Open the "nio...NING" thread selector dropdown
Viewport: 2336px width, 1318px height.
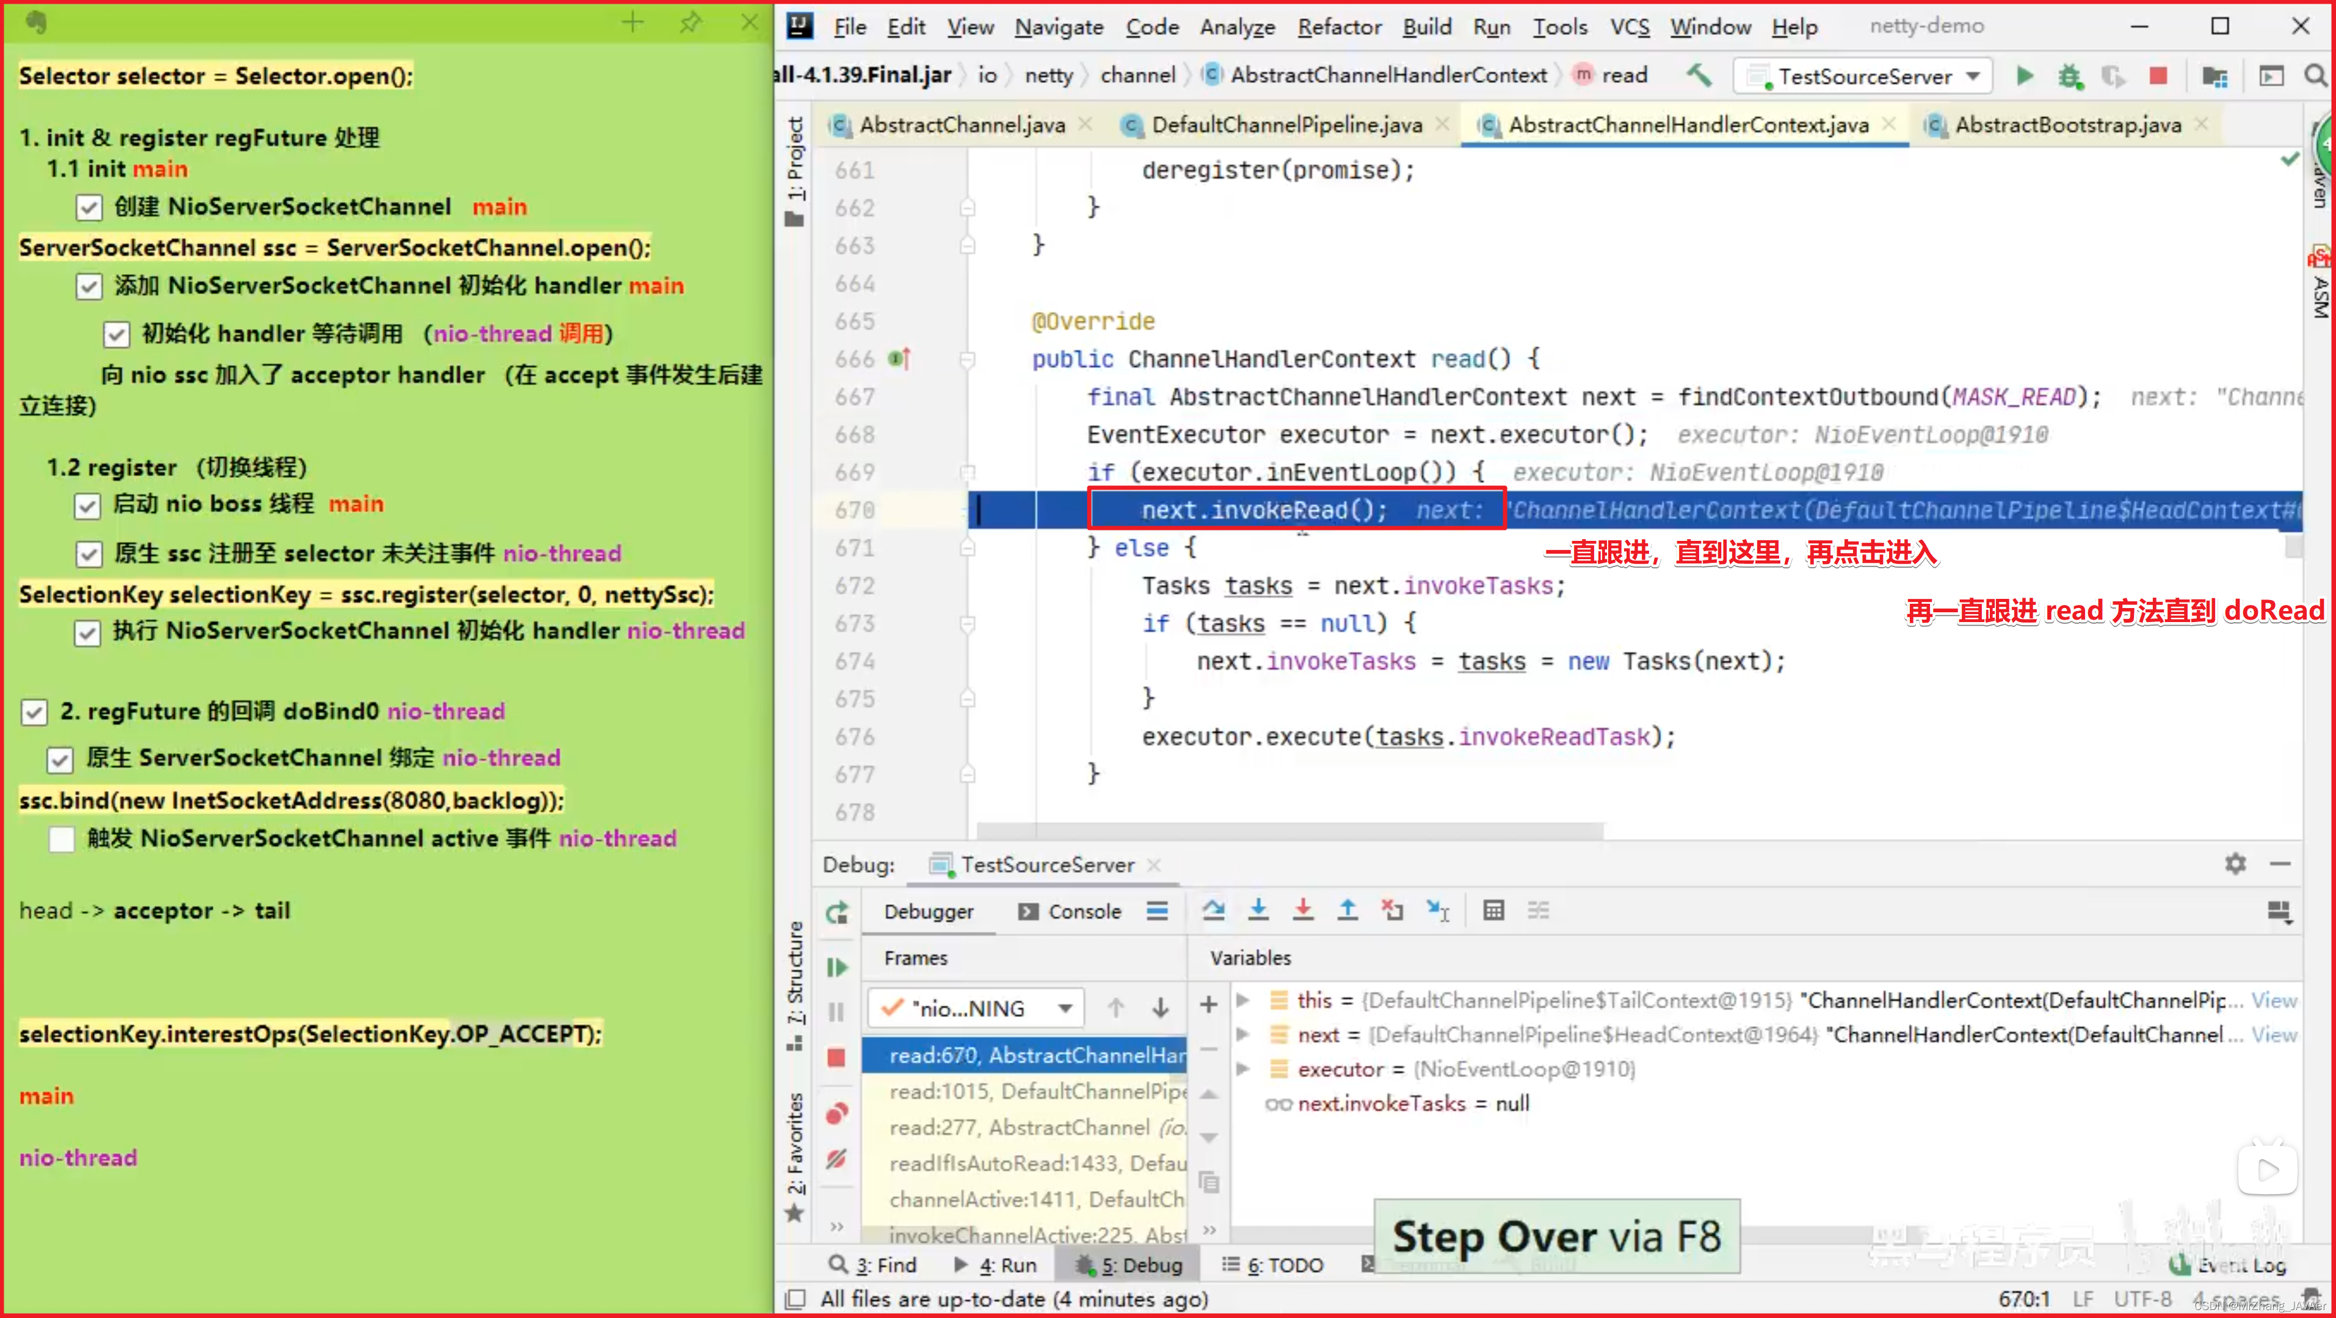point(976,1008)
